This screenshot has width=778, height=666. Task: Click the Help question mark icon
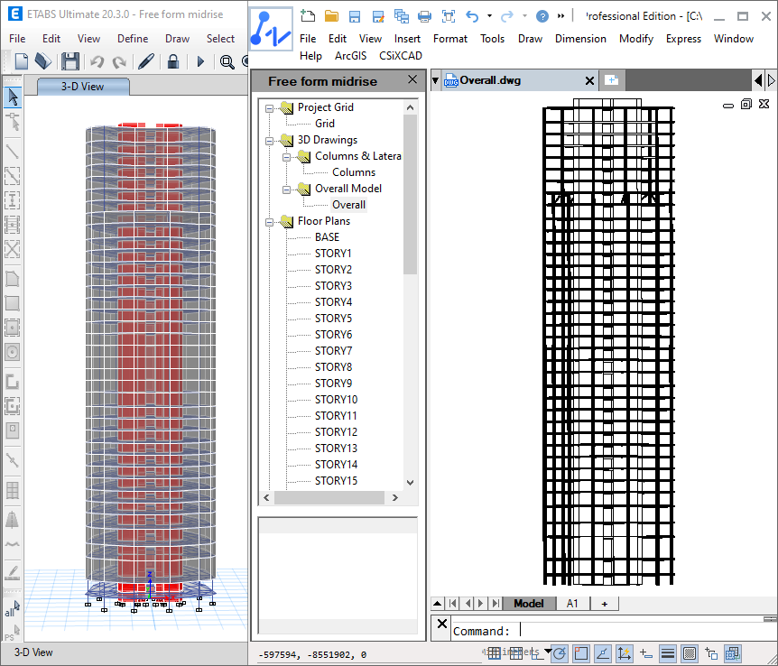(542, 16)
